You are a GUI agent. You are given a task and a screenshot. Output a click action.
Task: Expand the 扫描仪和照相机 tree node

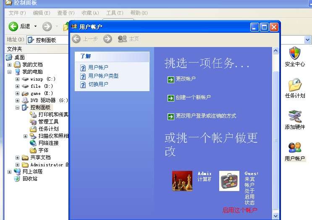[x=25, y=136]
